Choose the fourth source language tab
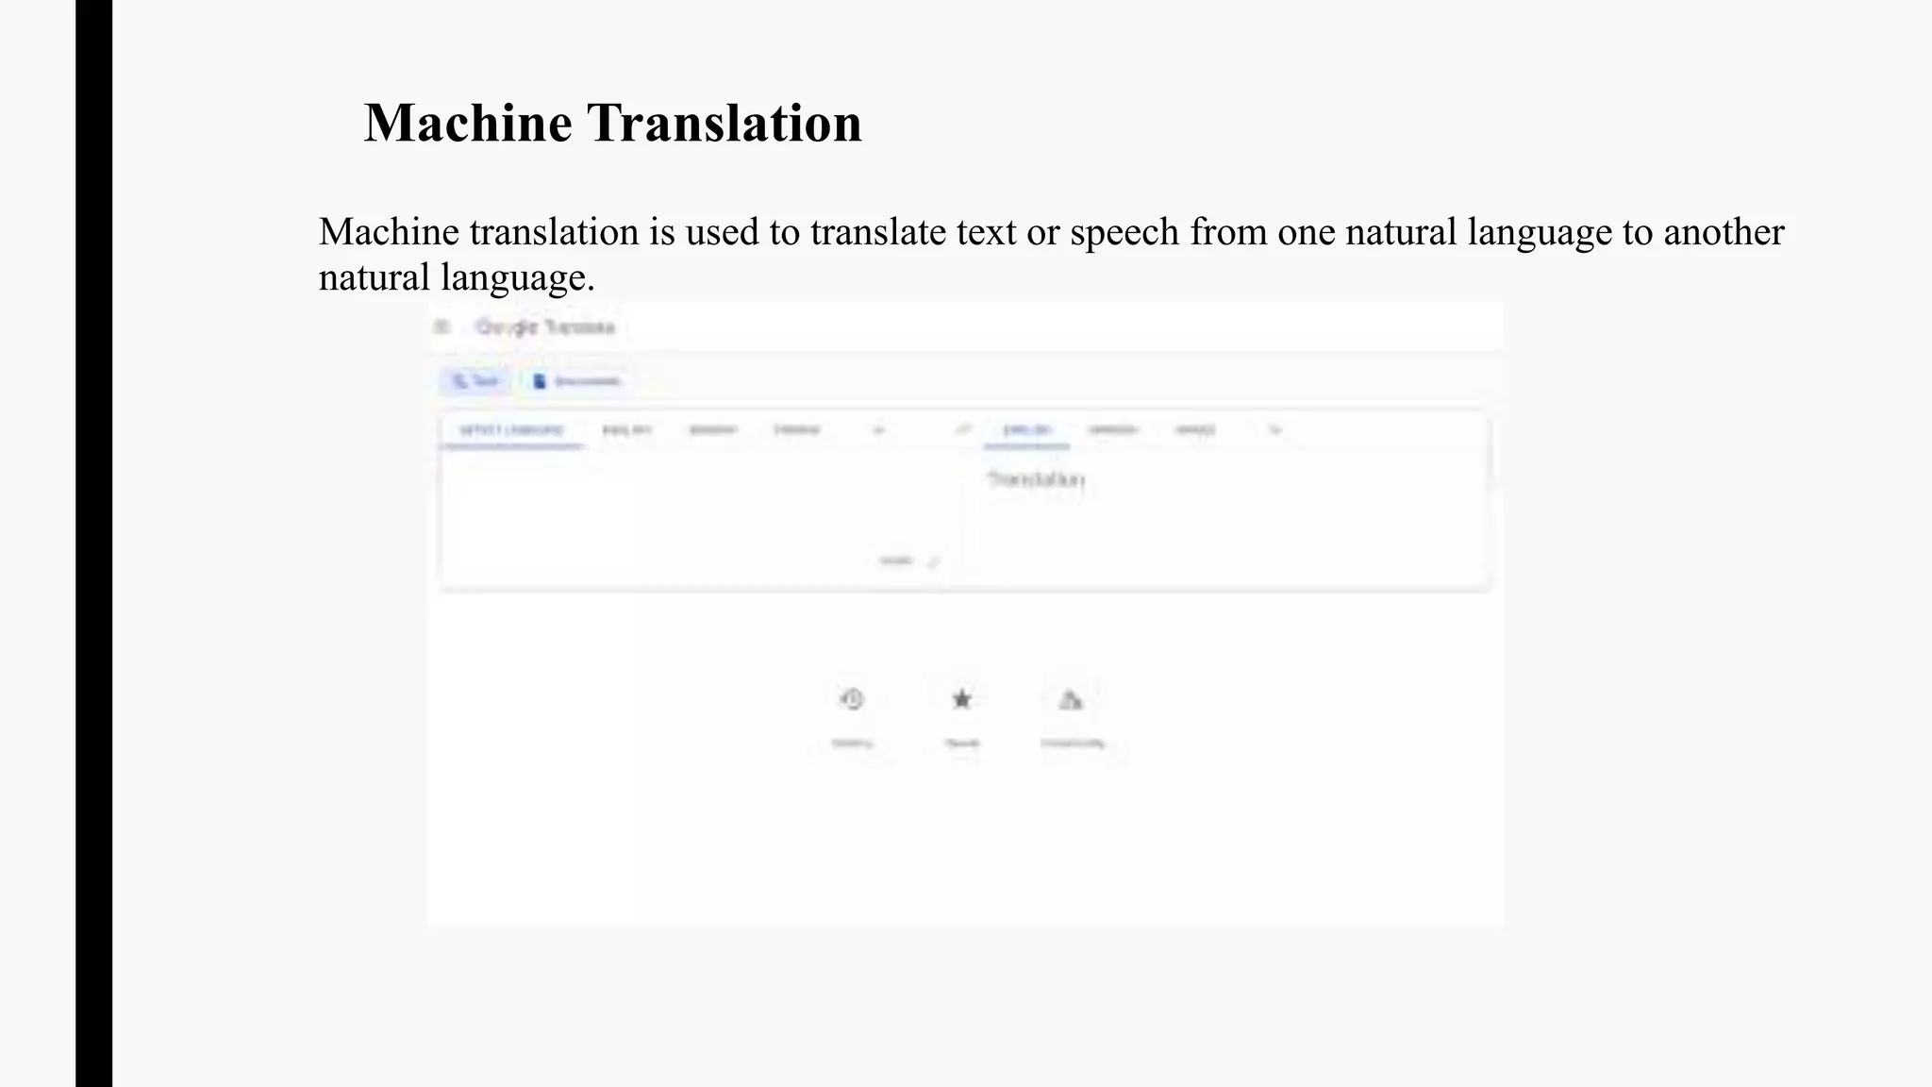Image resolution: width=1932 pixels, height=1087 pixels. click(x=796, y=430)
